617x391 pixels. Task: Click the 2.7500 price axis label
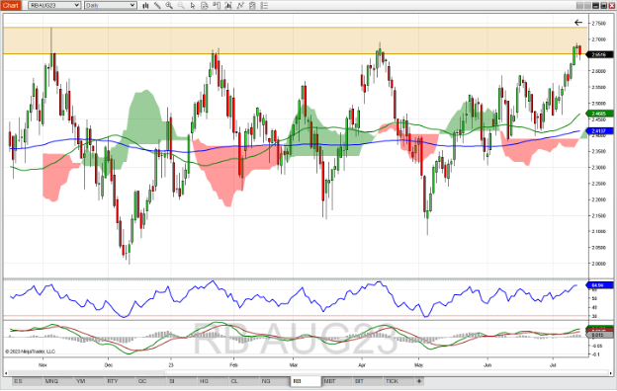[x=599, y=23]
